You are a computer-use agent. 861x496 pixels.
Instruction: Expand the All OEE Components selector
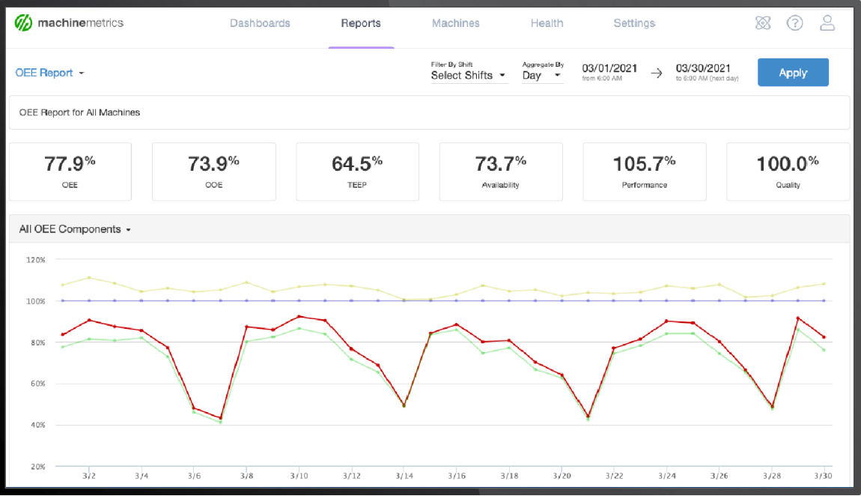[75, 229]
